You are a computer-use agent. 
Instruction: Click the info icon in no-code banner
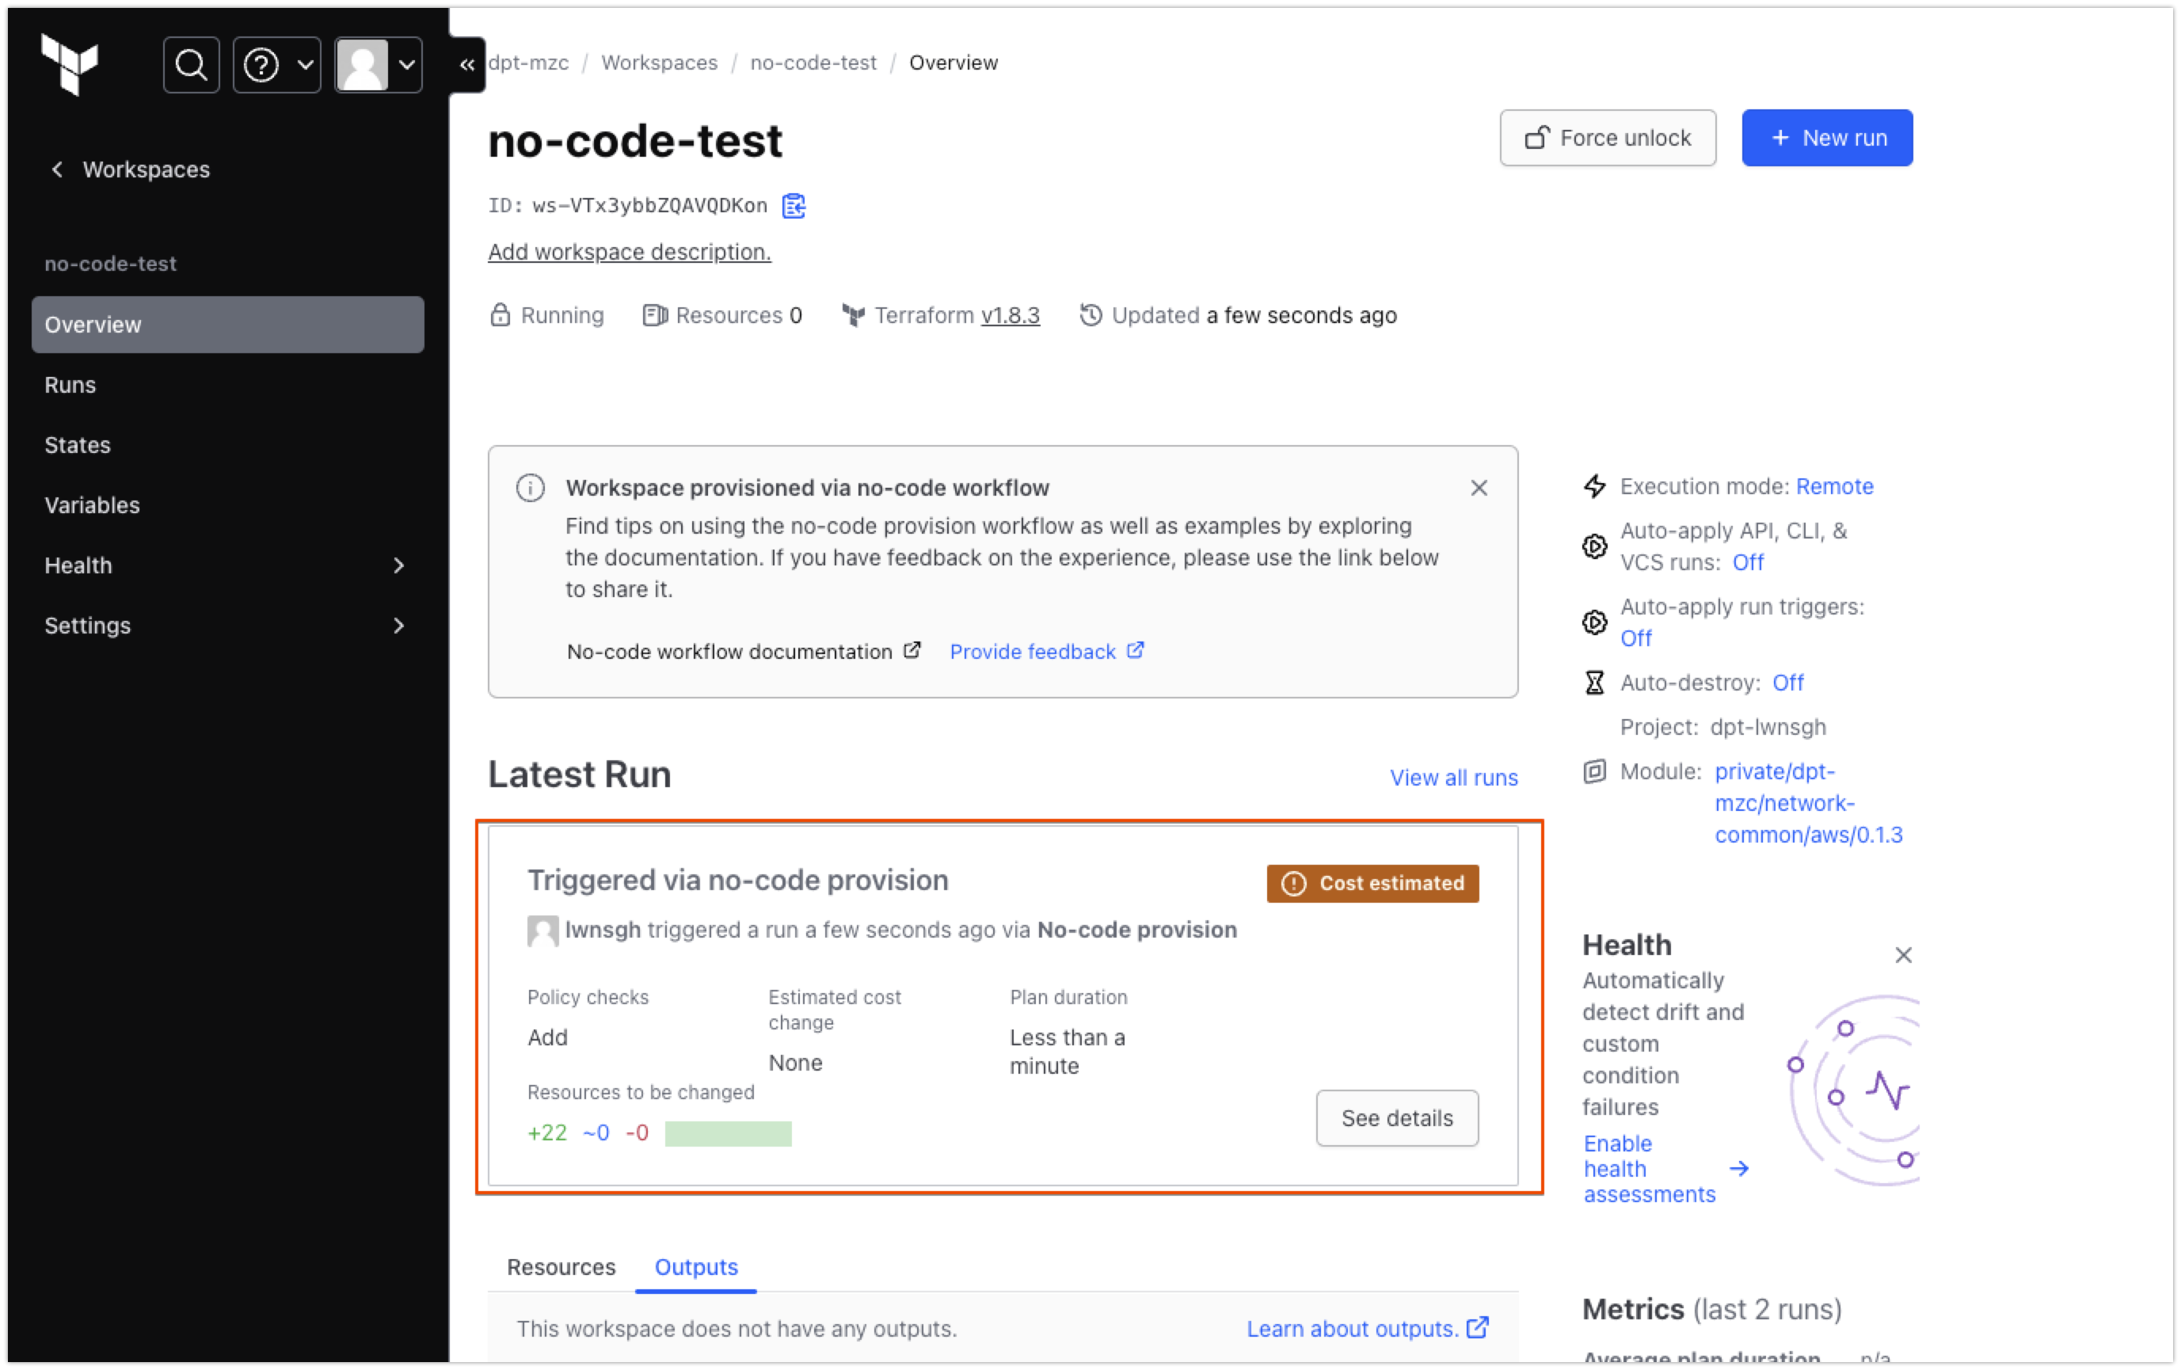tap(531, 488)
